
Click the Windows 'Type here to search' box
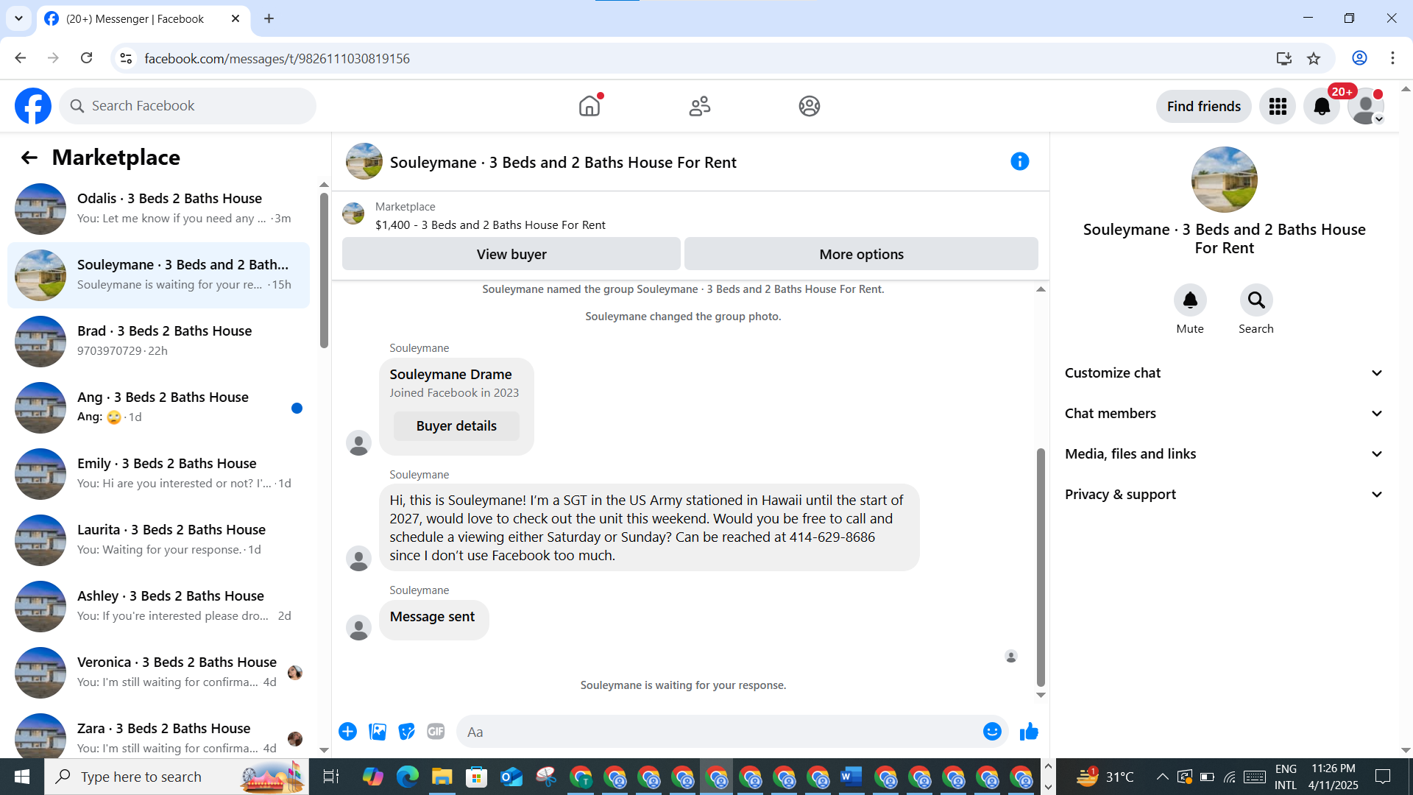pos(177,777)
